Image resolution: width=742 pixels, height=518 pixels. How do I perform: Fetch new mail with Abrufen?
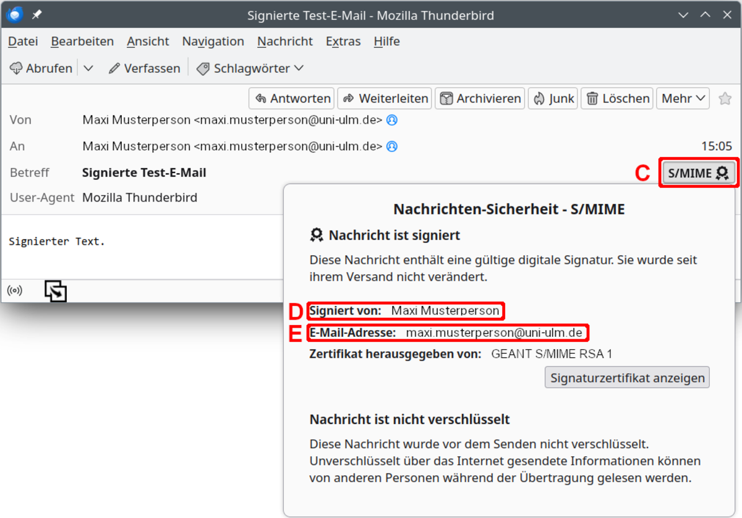tap(41, 68)
